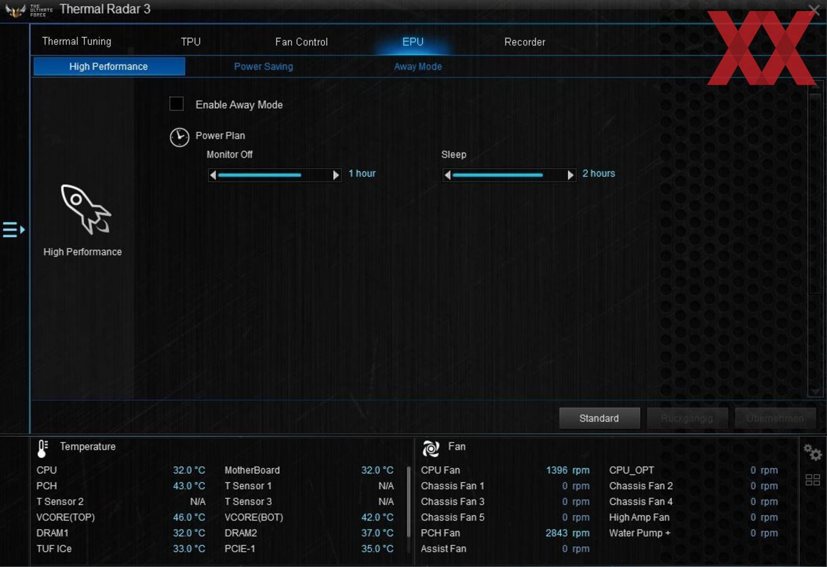This screenshot has height=567, width=827.
Task: Close the Thermal Radar 3 window
Action: pyautogui.click(x=814, y=9)
